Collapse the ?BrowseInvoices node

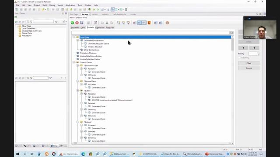pos(77,65)
